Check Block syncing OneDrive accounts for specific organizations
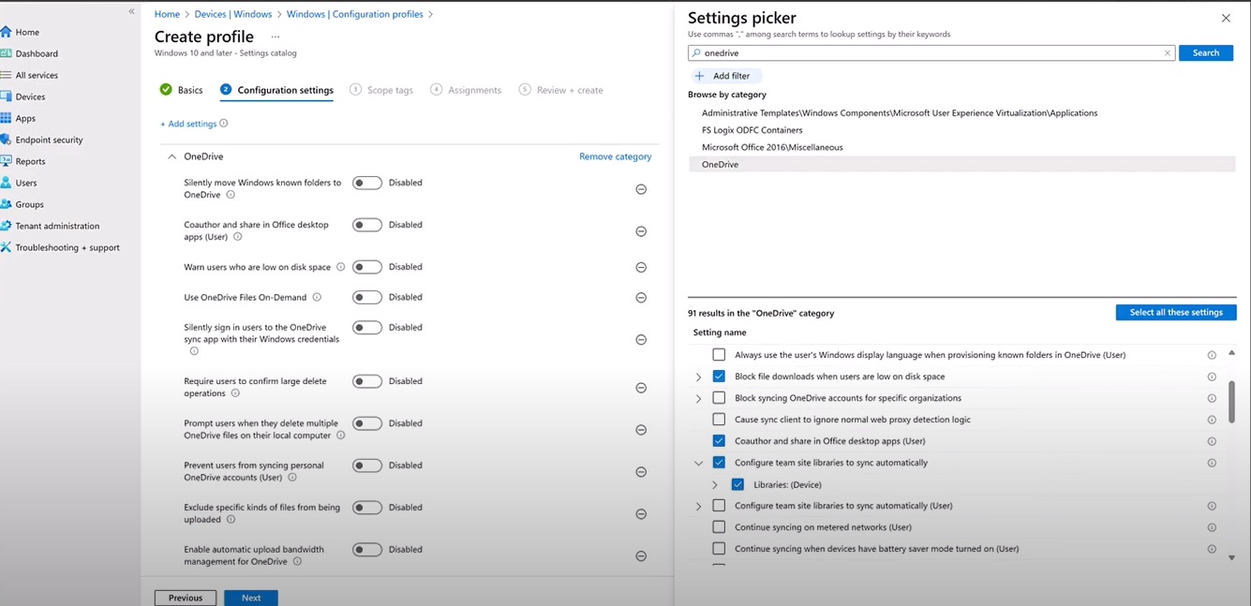The width and height of the screenshot is (1251, 606). pos(719,397)
